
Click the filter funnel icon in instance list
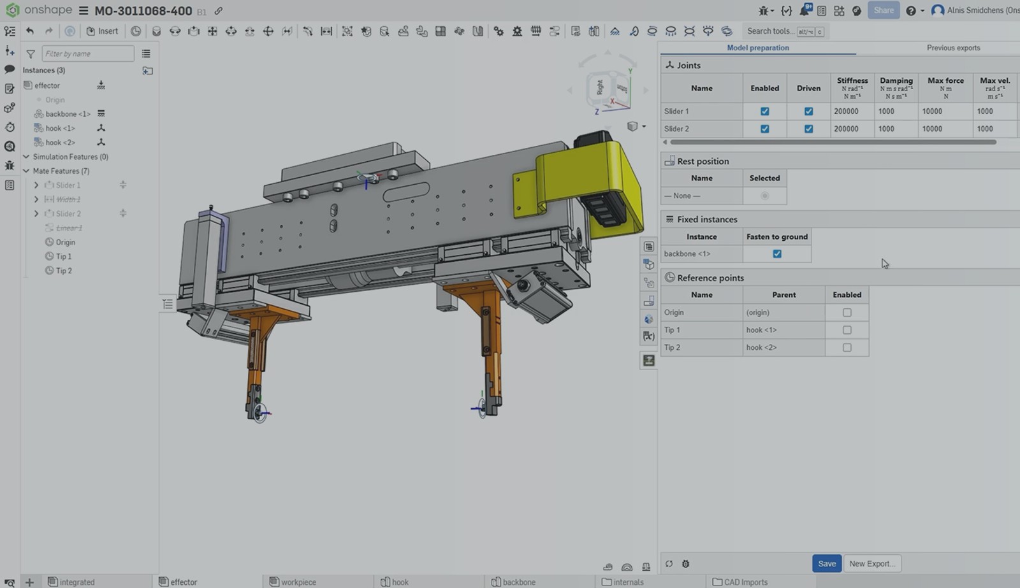(31, 54)
